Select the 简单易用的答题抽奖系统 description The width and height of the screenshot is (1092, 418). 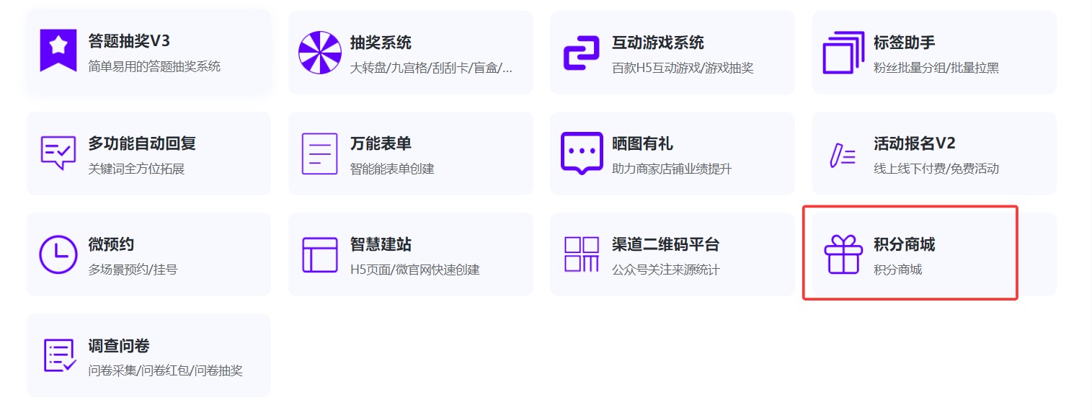pos(154,67)
